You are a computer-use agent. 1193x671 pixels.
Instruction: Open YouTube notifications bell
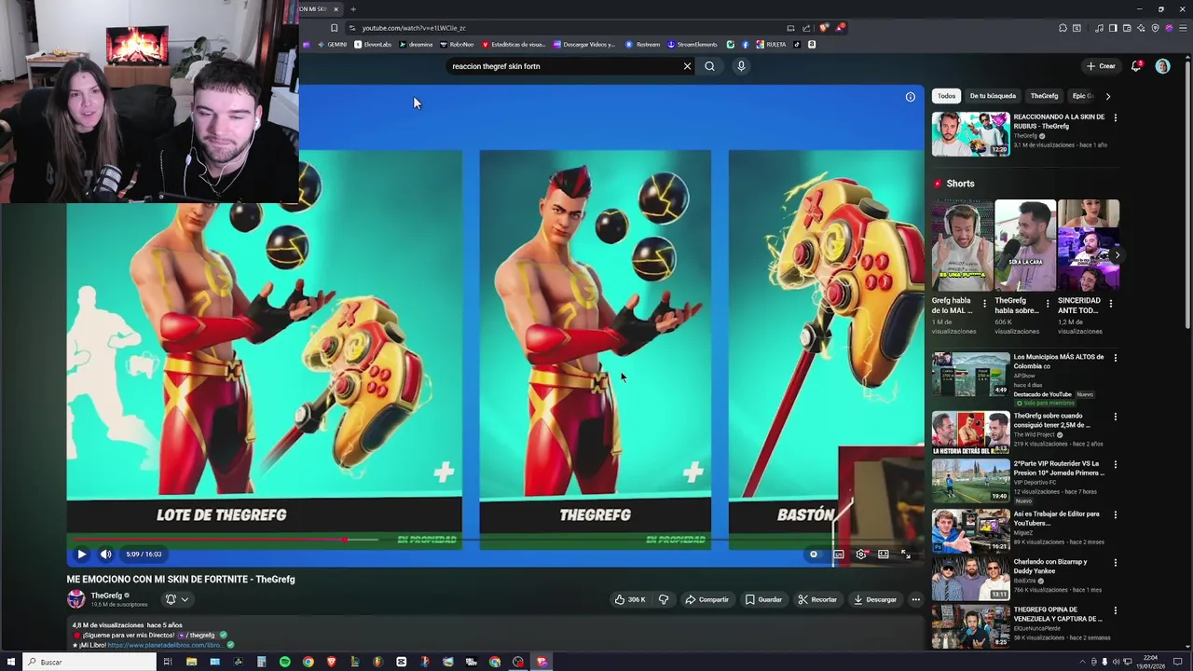[x=1136, y=66]
